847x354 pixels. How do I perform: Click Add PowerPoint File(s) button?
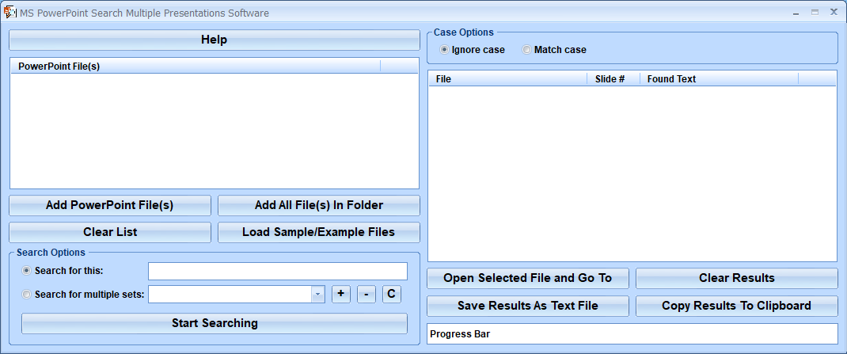(x=110, y=205)
